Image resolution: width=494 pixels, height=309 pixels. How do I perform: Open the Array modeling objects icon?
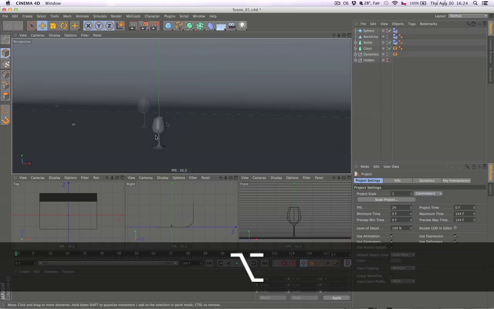(x=200, y=26)
